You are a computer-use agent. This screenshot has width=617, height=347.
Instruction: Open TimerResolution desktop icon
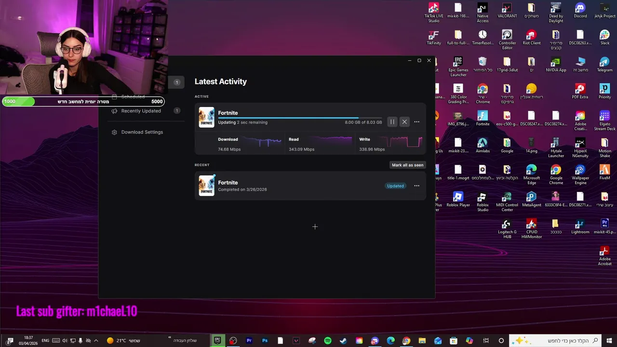point(483,38)
